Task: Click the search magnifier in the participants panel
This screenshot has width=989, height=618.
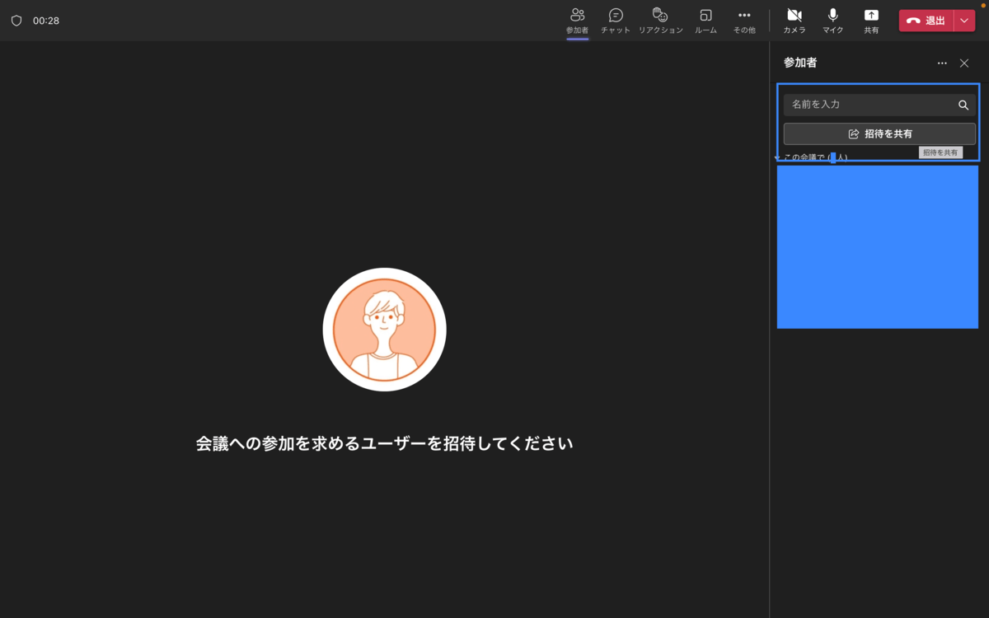Action: click(963, 105)
